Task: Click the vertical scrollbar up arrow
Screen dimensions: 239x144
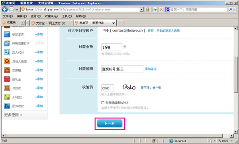Action: pyautogui.click(x=235, y=29)
